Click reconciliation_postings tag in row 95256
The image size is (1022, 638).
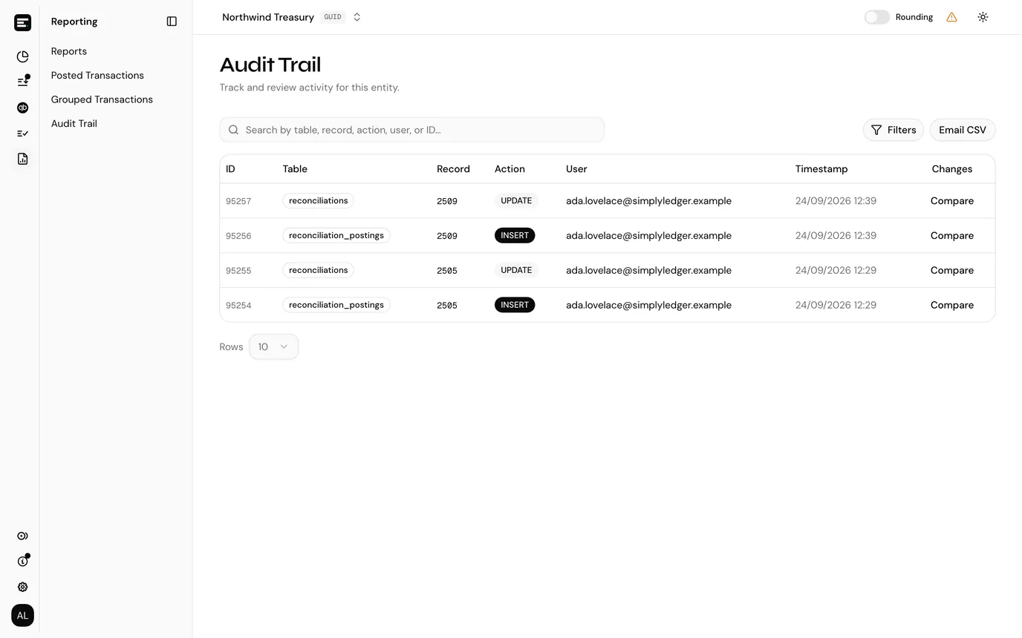pyautogui.click(x=336, y=236)
